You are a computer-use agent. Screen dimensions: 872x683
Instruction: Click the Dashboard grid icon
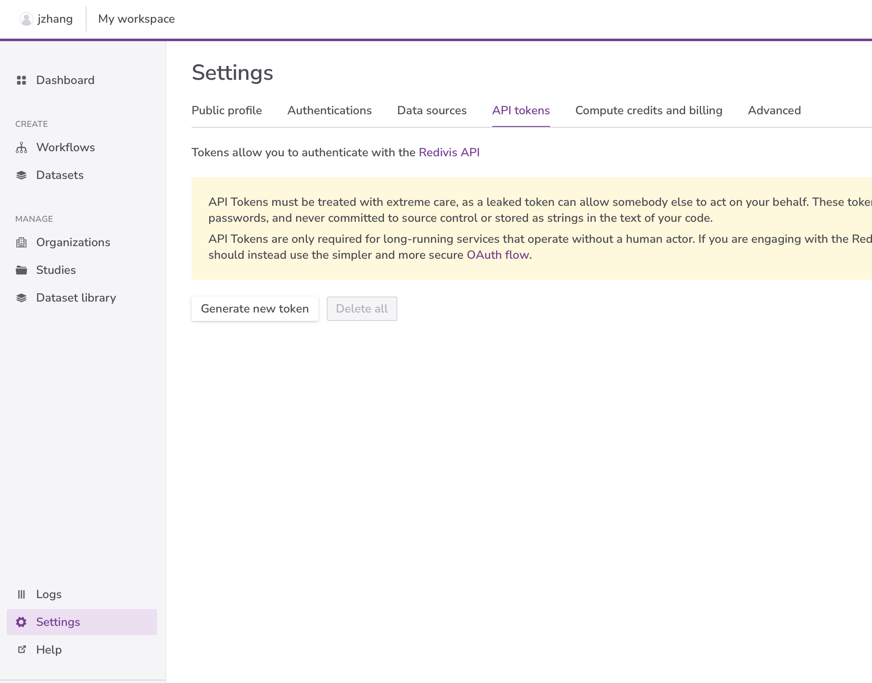pyautogui.click(x=21, y=80)
